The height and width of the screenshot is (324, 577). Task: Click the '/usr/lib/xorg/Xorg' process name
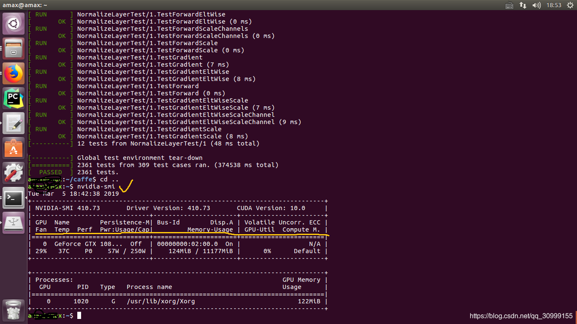pos(161,301)
